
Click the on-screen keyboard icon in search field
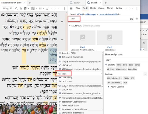(x=132, y=19)
